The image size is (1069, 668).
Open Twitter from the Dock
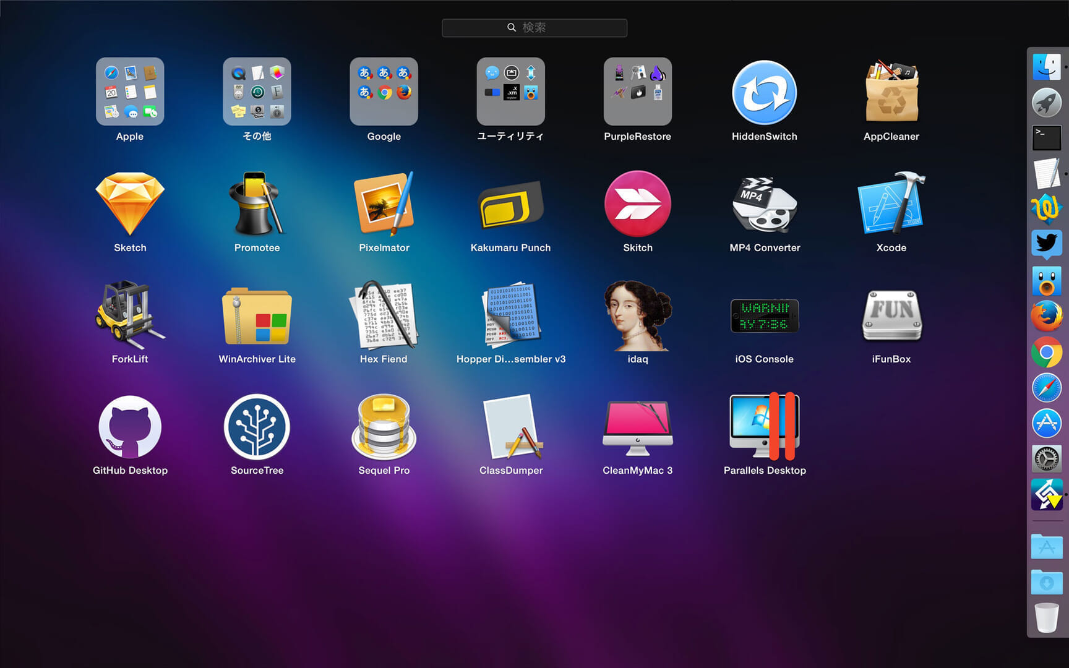pos(1047,243)
